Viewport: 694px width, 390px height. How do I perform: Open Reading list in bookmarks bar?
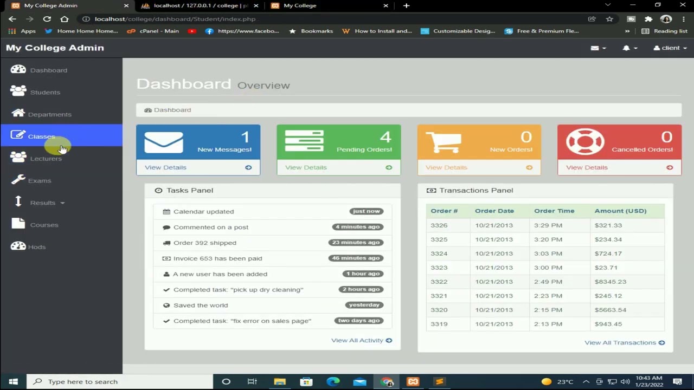(665, 31)
